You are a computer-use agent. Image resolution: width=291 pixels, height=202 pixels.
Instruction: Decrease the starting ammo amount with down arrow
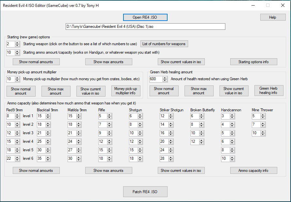17,54
